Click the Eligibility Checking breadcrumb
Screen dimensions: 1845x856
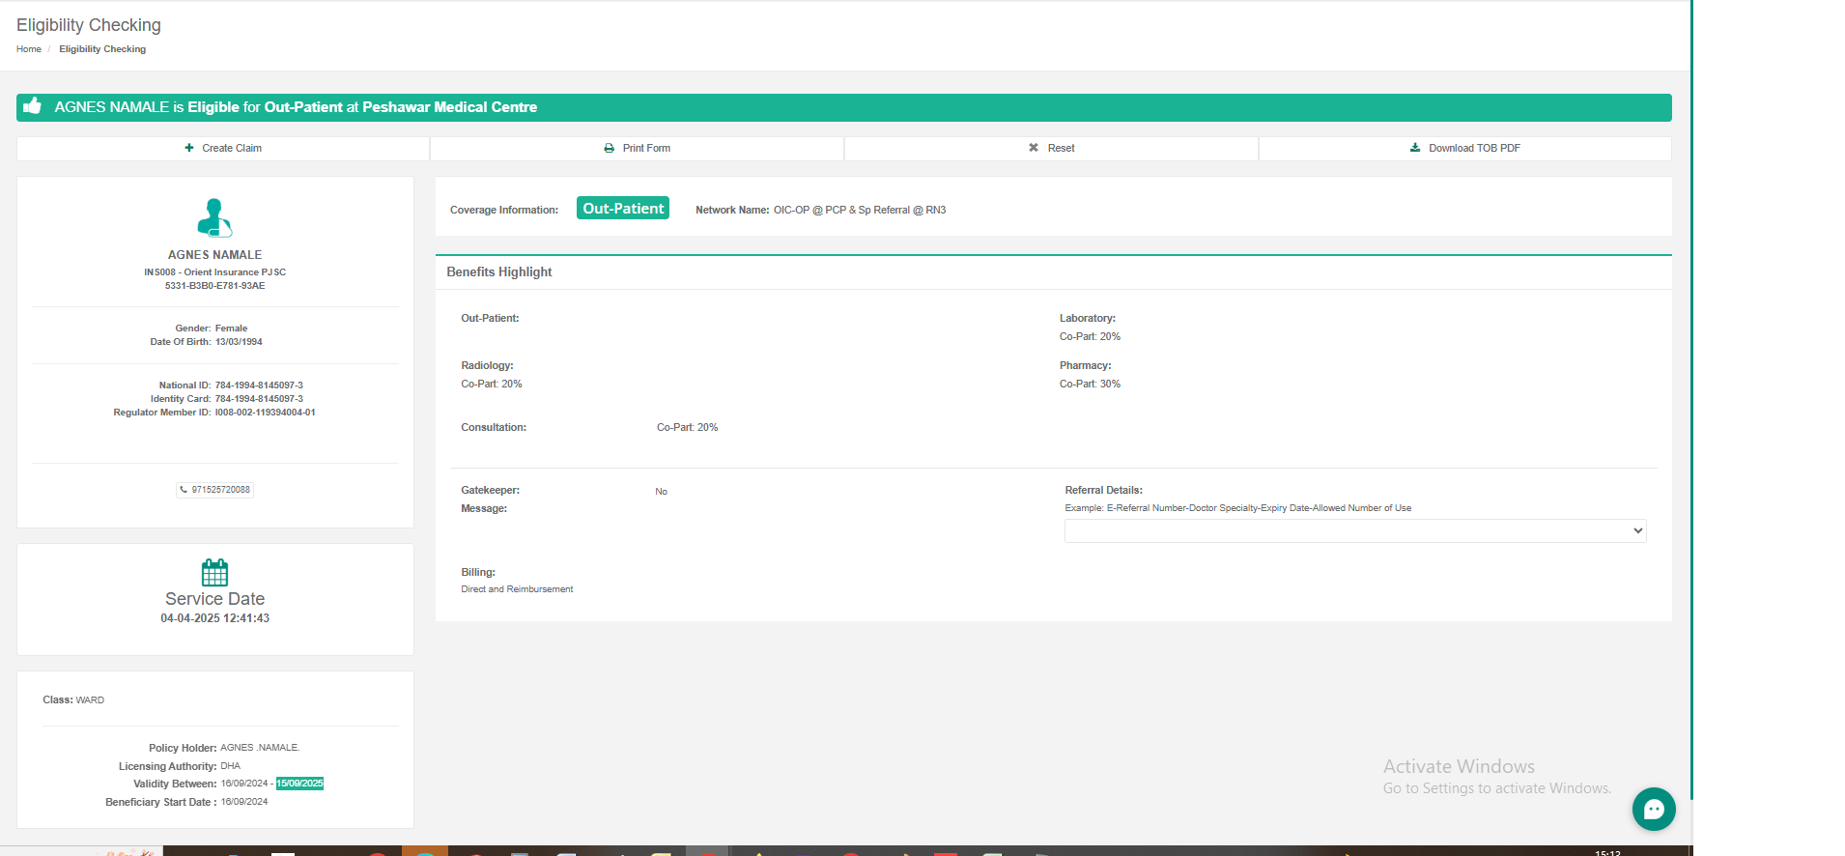[x=102, y=49]
